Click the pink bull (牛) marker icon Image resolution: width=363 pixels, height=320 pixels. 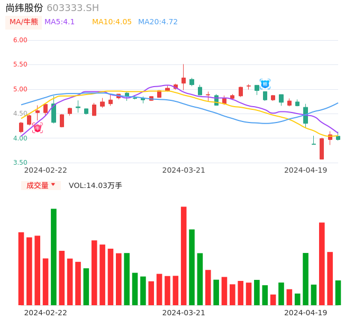click(x=38, y=128)
